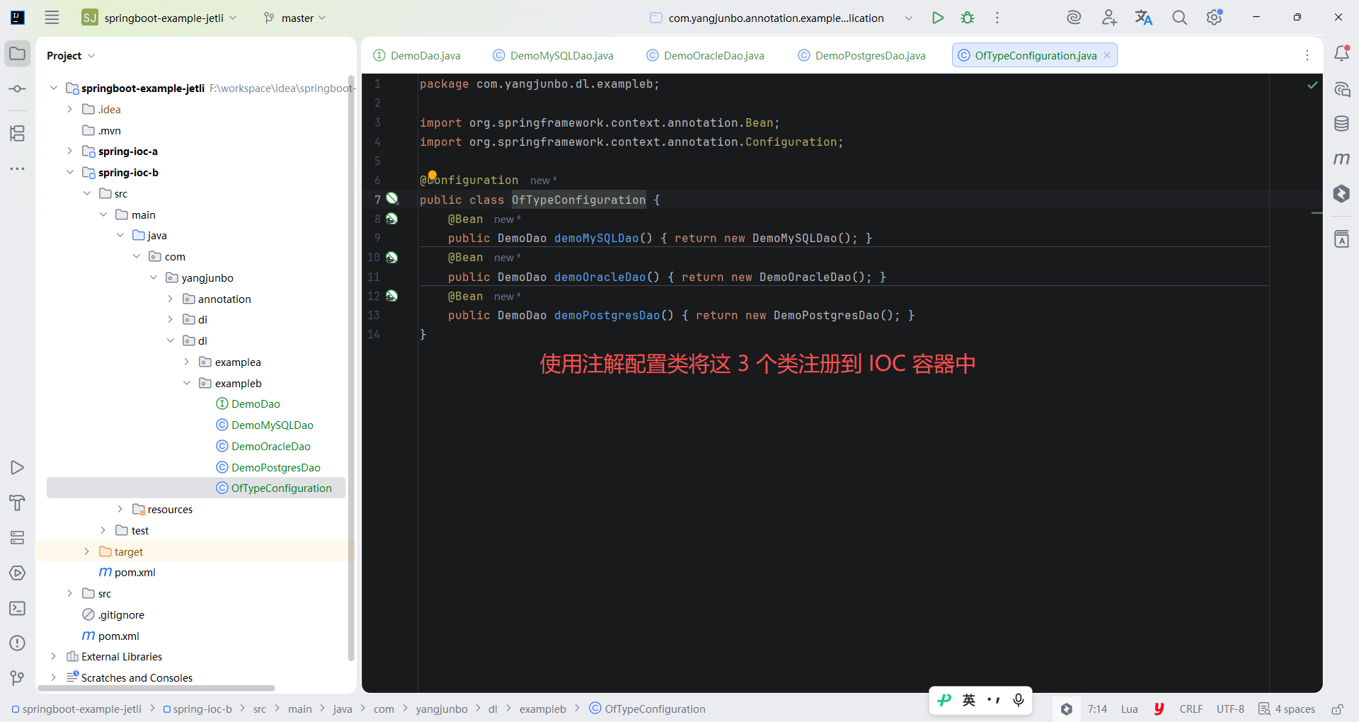
Task: Collapse the exampleb package
Action: (x=187, y=383)
